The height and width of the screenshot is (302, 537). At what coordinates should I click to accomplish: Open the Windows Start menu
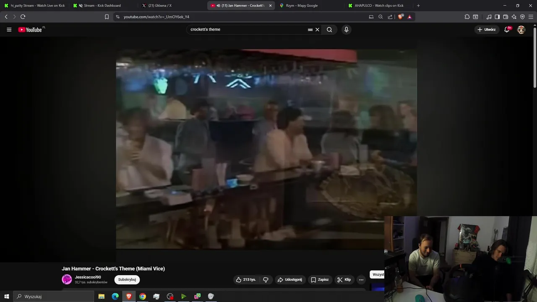[x=6, y=297]
